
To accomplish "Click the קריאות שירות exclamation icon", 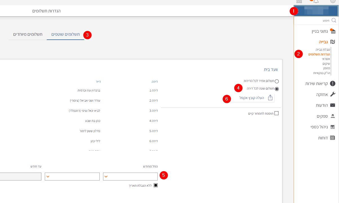I will point(333,83).
